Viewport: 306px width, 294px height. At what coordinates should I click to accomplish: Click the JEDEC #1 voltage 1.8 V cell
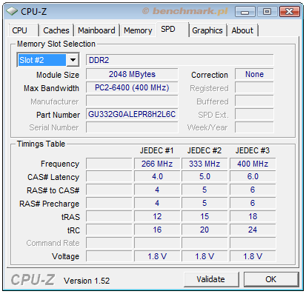[x=157, y=256]
